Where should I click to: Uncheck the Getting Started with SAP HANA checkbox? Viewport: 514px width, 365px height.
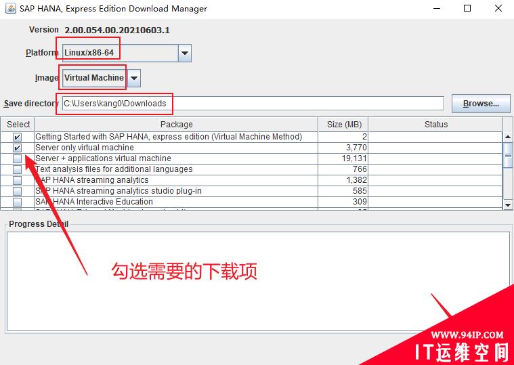coord(17,137)
